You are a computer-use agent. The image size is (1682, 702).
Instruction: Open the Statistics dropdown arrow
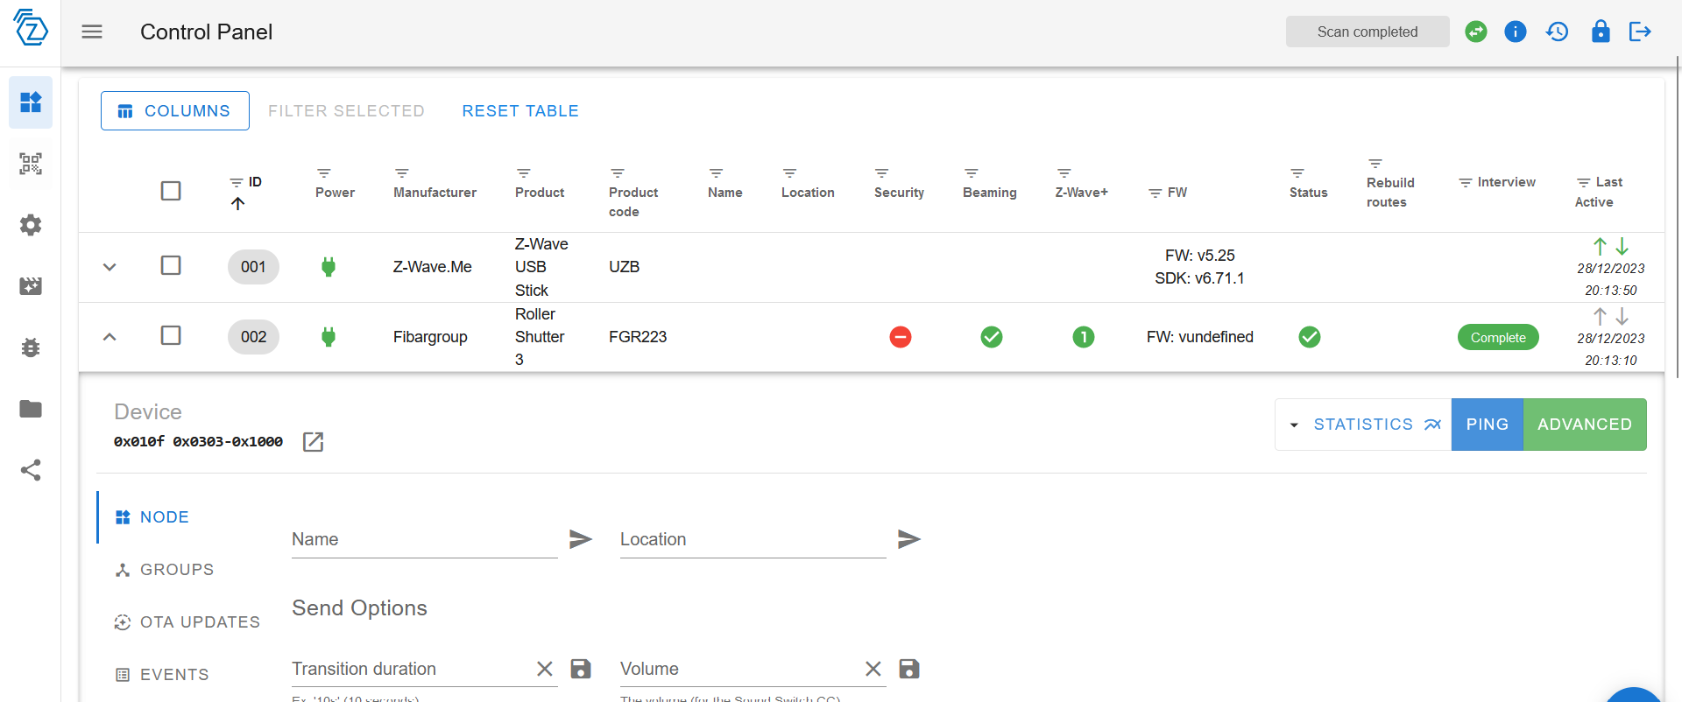click(1294, 425)
